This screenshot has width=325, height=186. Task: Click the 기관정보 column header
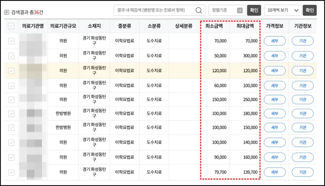[302, 26]
